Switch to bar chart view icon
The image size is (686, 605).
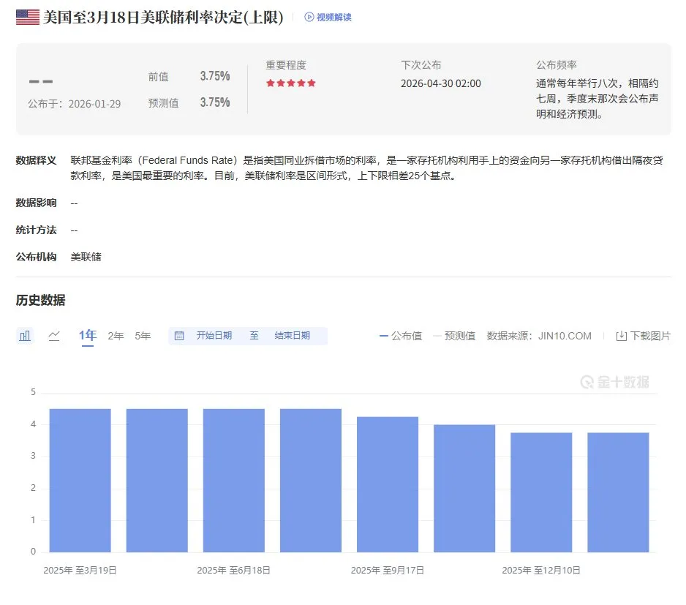point(26,336)
